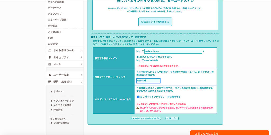Screen dimensions: 271x135
Task: Expand the メール chevron
Action: pyautogui.click(x=81, y=64)
